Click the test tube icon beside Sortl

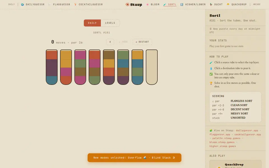point(165,4)
